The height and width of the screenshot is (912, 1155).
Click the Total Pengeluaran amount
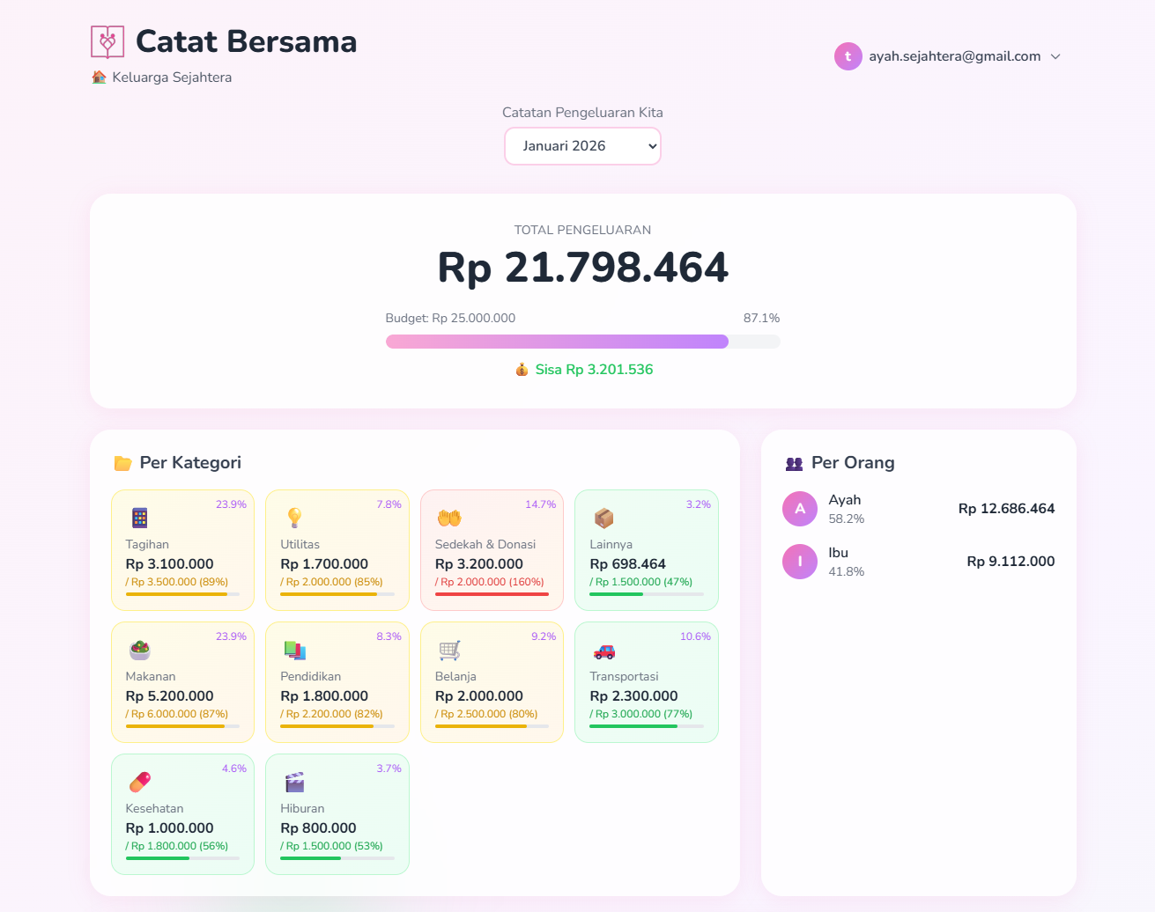point(582,268)
